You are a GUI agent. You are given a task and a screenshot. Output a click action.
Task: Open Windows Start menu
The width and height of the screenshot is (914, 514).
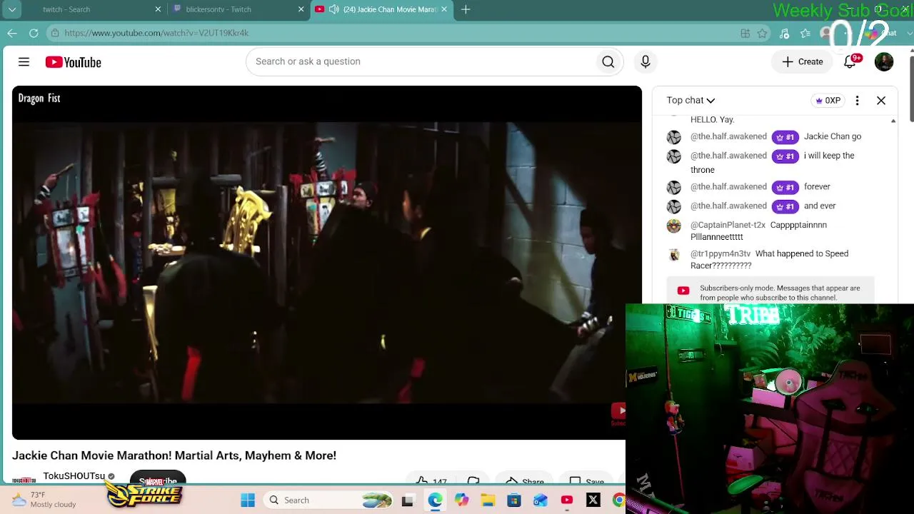tap(248, 500)
